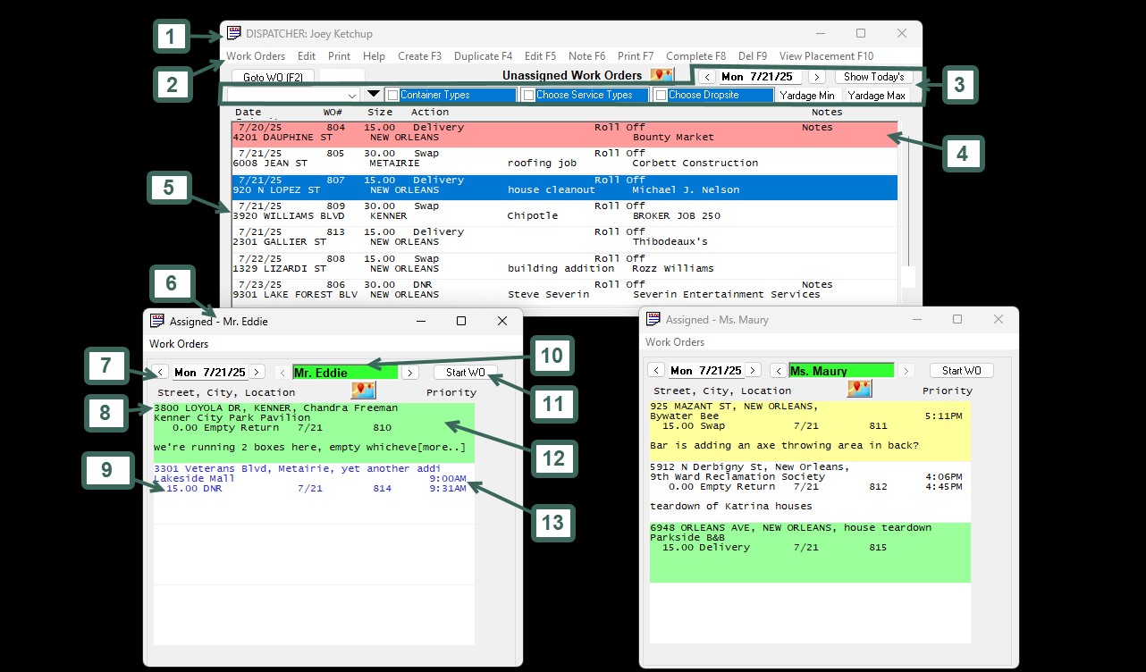
Task: Switch to next driver after Mr. Eddie
Action: 410,373
